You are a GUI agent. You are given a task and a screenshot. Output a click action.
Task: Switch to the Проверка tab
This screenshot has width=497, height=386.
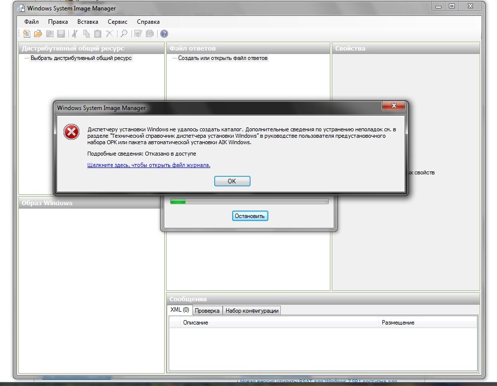click(x=207, y=311)
